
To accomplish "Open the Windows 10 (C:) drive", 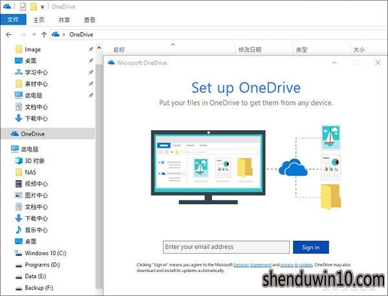I will point(45,253).
